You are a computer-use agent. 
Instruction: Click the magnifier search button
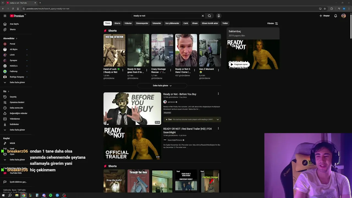pyautogui.click(x=209, y=16)
